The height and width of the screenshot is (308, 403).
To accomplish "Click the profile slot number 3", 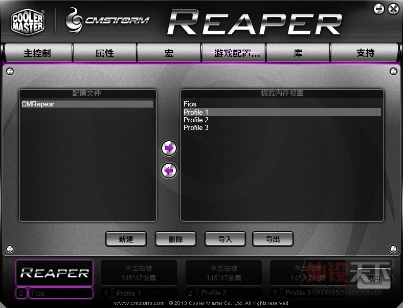I will pos(275,293).
